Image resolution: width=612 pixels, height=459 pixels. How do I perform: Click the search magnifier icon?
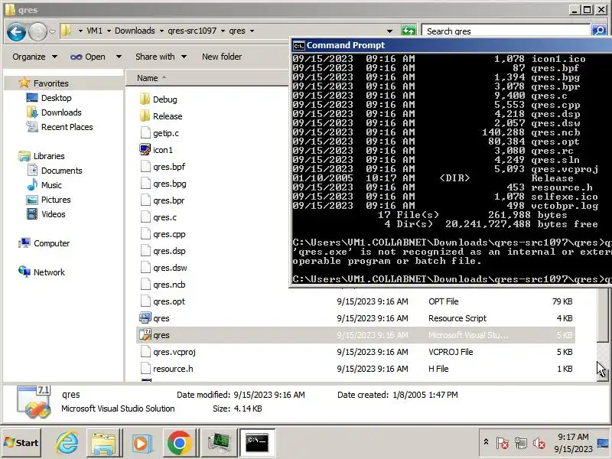599,31
